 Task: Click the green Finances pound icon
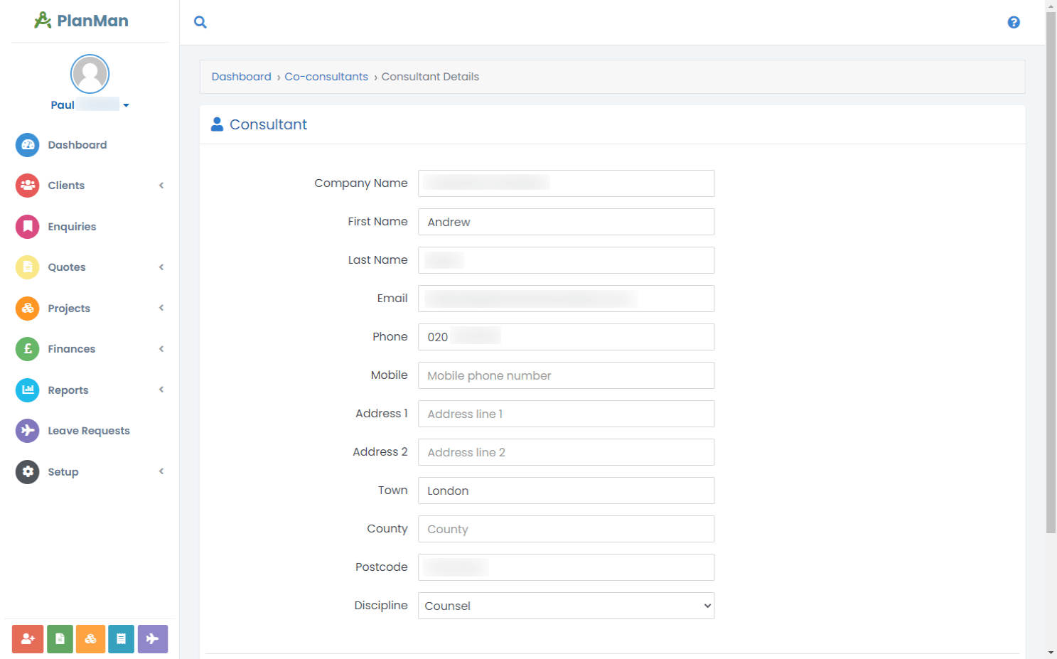pyautogui.click(x=28, y=349)
